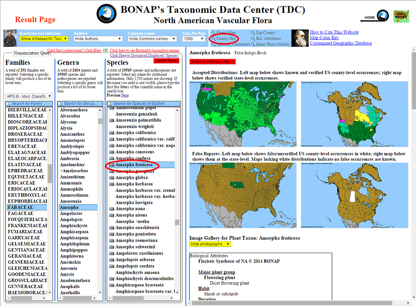Screen dimensions: 416x306
Task: Click camera icon next to Amorpha nana
Action: coord(112,209)
